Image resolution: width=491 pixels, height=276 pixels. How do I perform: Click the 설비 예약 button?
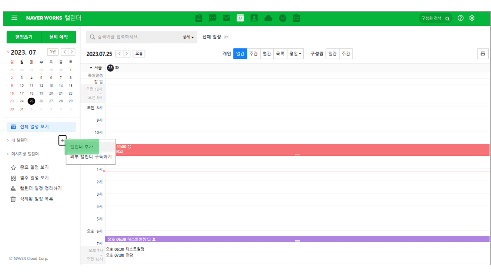tap(59, 37)
